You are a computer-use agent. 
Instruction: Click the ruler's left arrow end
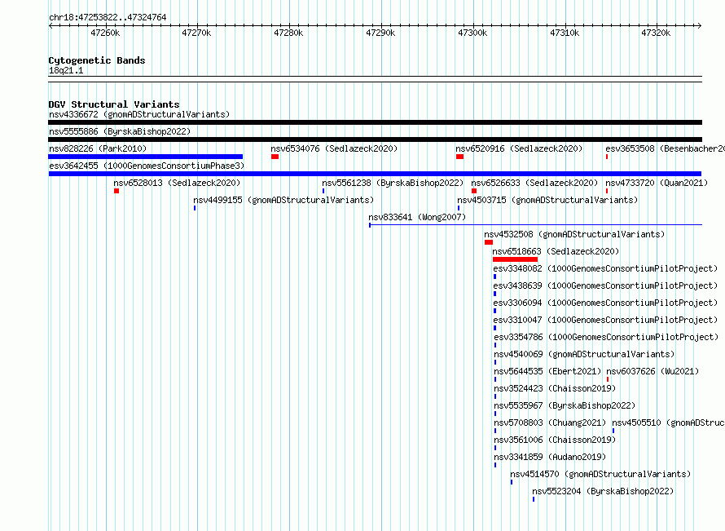pyautogui.click(x=51, y=26)
